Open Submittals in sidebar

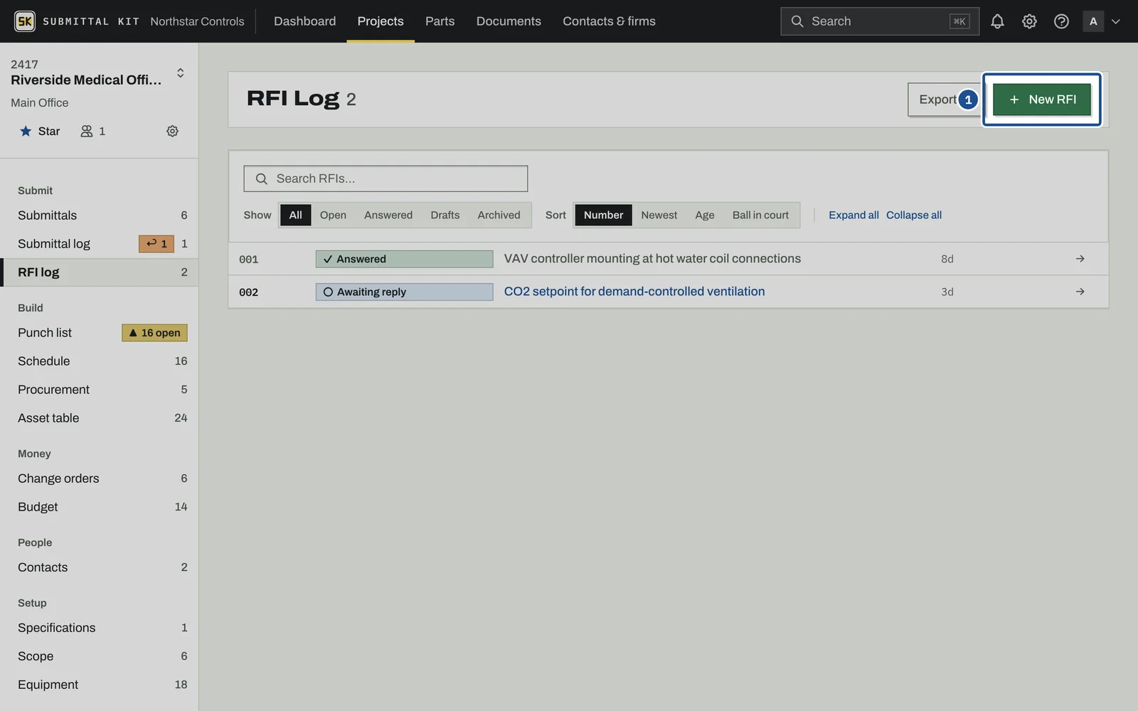(x=100, y=215)
